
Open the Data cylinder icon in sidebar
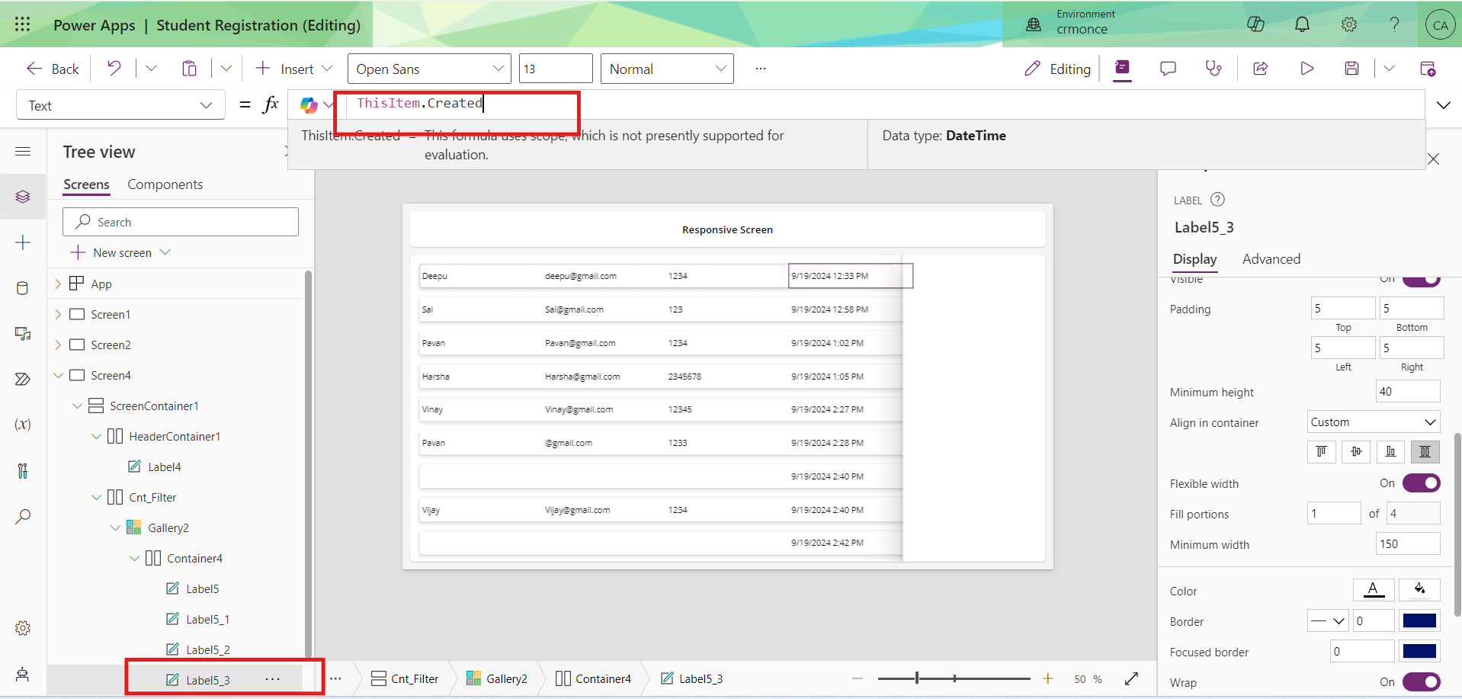point(23,288)
